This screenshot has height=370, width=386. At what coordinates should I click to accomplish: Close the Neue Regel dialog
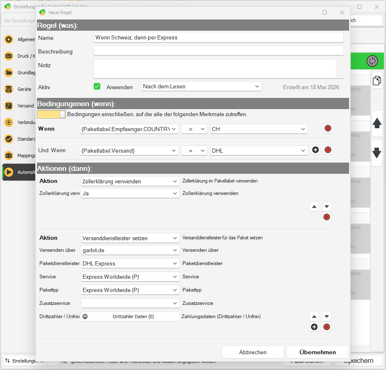pyautogui.click(x=342, y=12)
